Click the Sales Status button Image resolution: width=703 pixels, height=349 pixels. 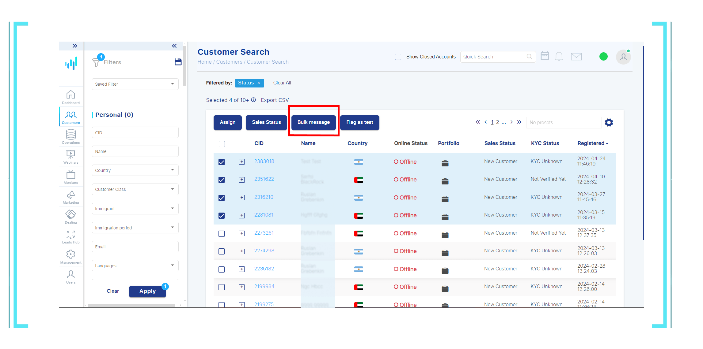coord(266,122)
